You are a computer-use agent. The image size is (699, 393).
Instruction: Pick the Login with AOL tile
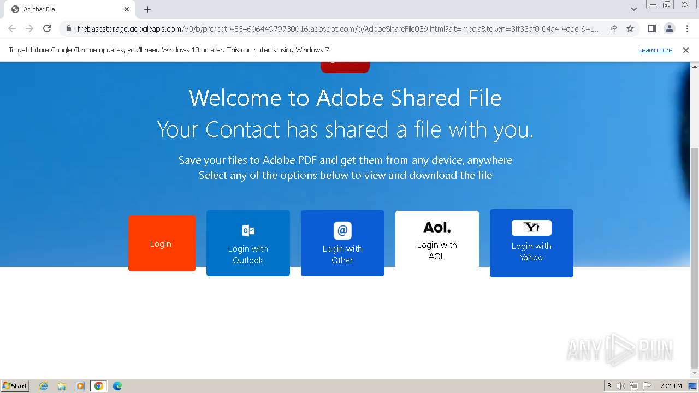pyautogui.click(x=437, y=239)
